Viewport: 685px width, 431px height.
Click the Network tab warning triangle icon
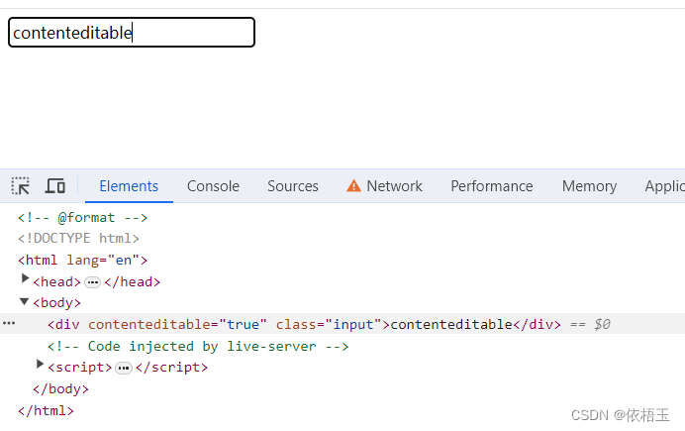tap(353, 186)
